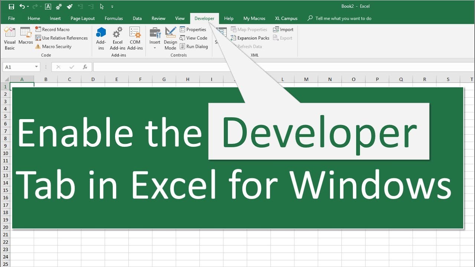Open the Macros list button

[x=26, y=36]
